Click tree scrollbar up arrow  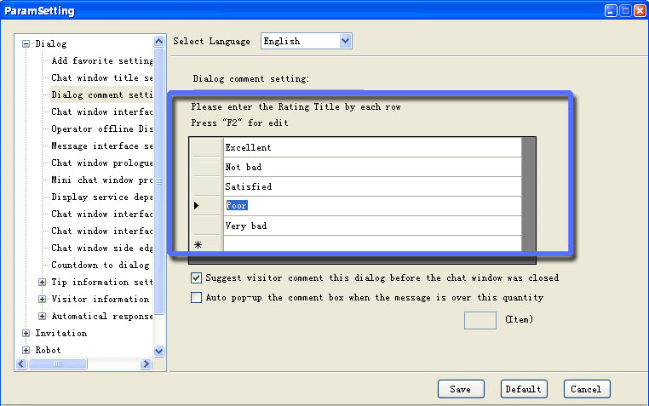159,42
